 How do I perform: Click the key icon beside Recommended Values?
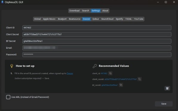(95, 66)
